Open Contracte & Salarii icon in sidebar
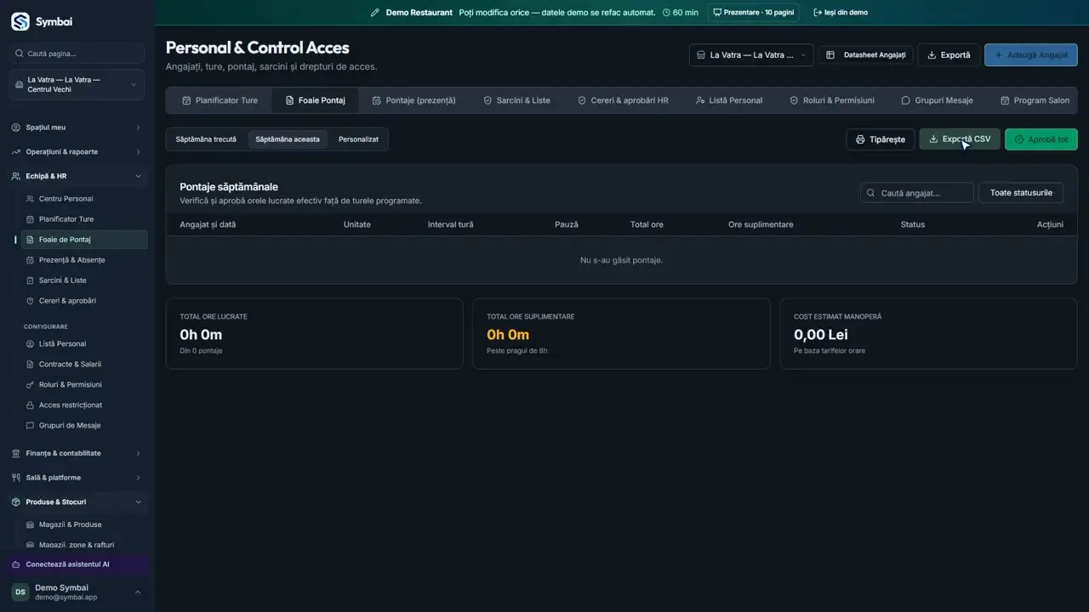Image resolution: width=1089 pixels, height=612 pixels. [x=31, y=365]
